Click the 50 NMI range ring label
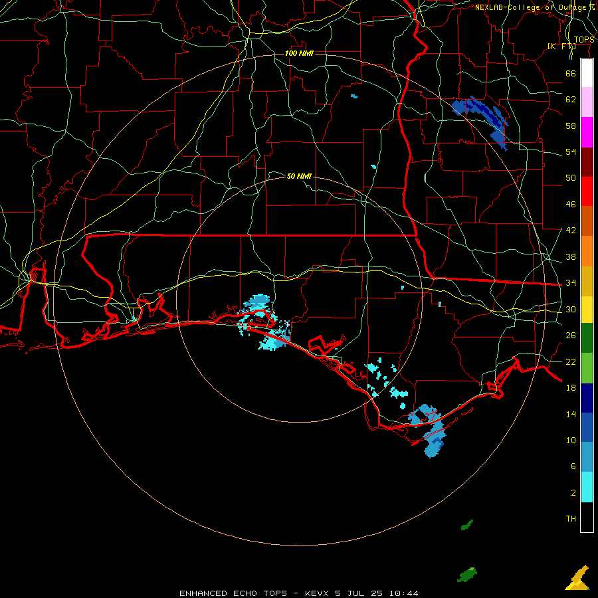Image resolution: width=598 pixels, height=598 pixels. point(299,176)
